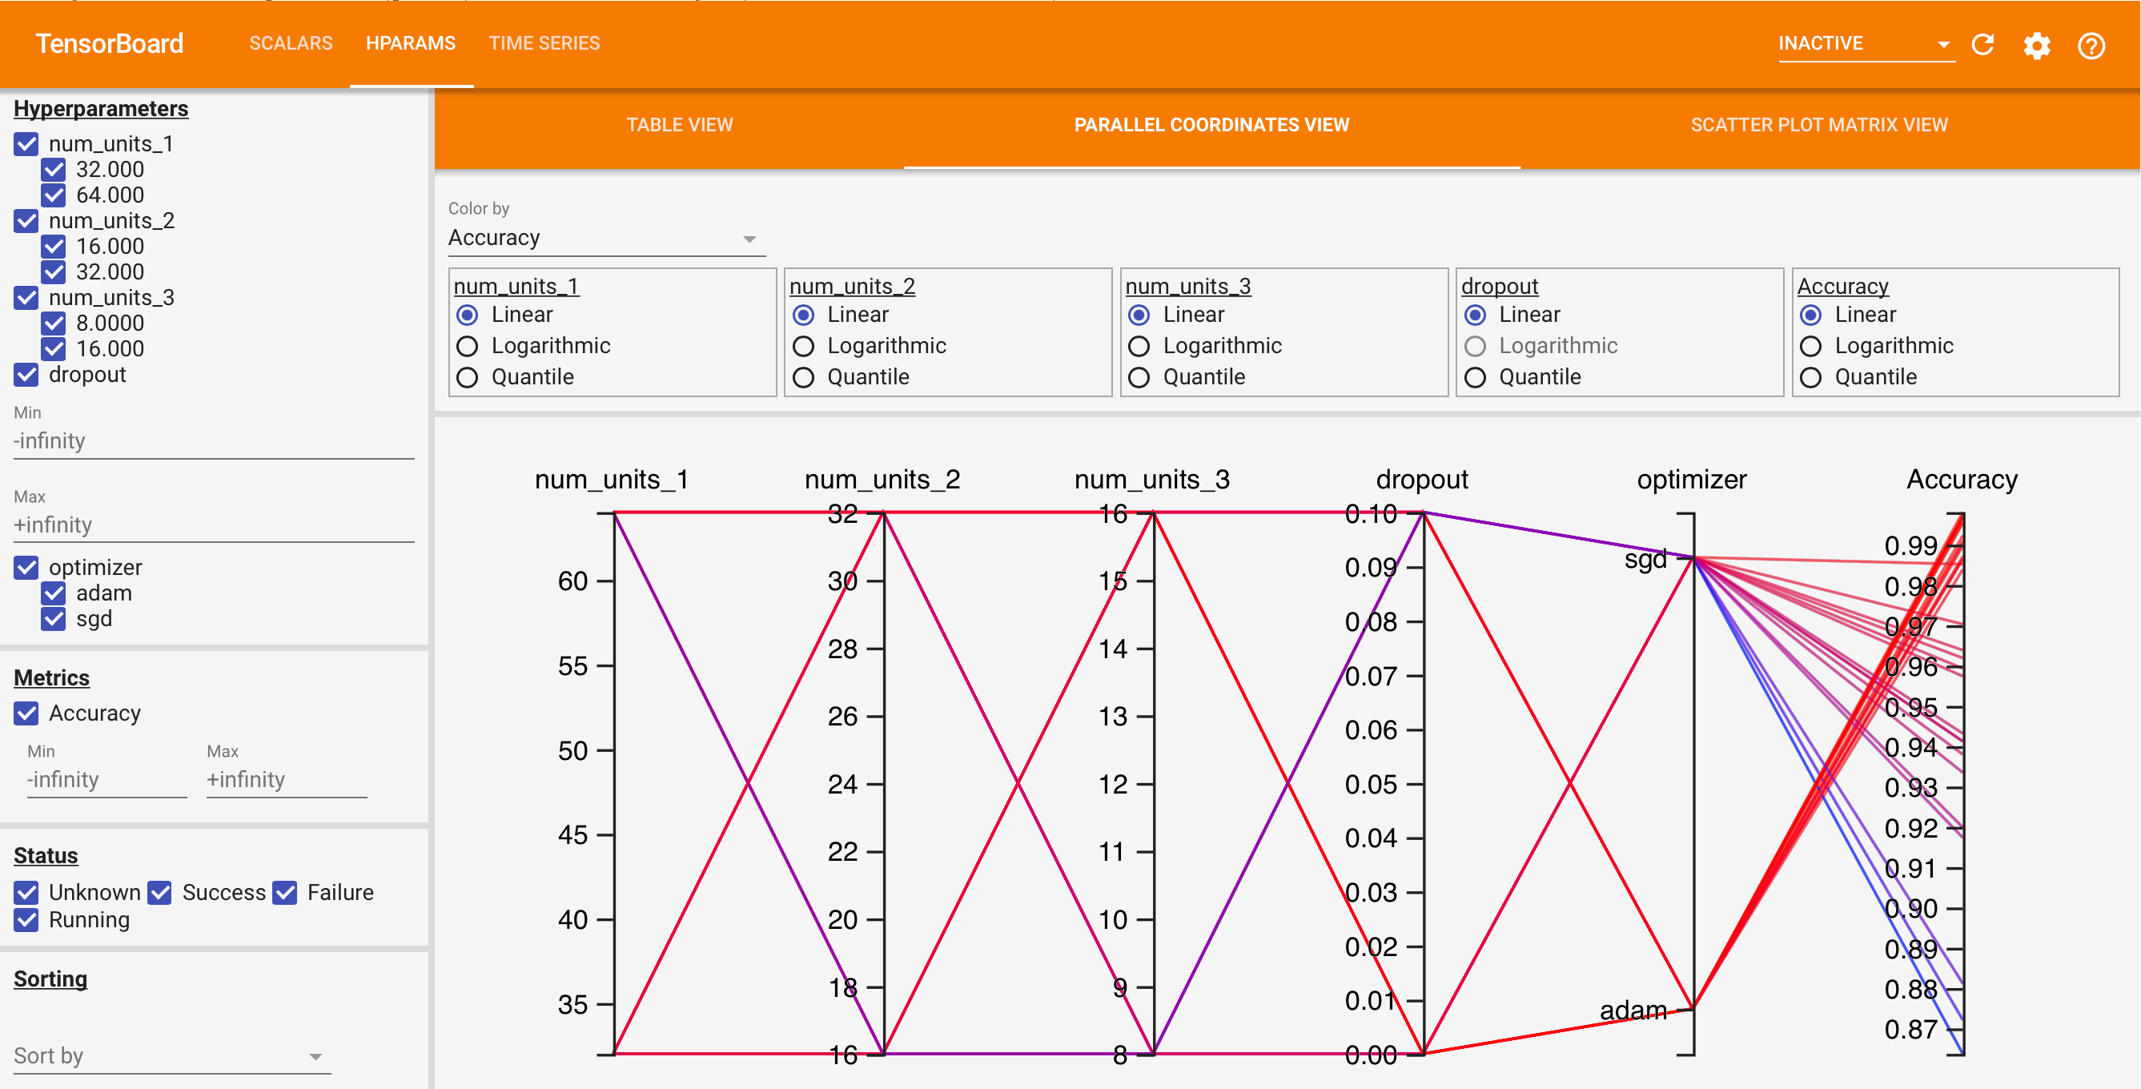Open SCATTER PLOT MATRIX VIEW

(1818, 125)
